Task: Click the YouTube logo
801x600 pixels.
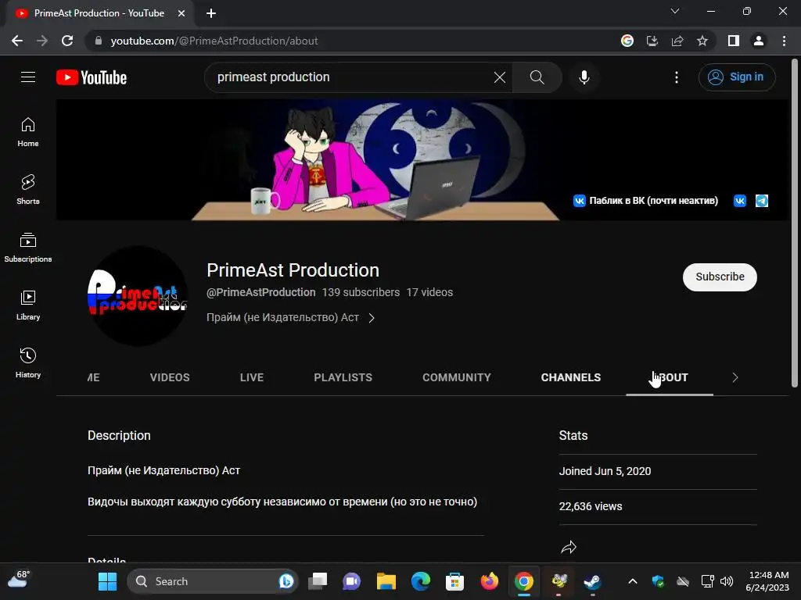Action: 92,77
